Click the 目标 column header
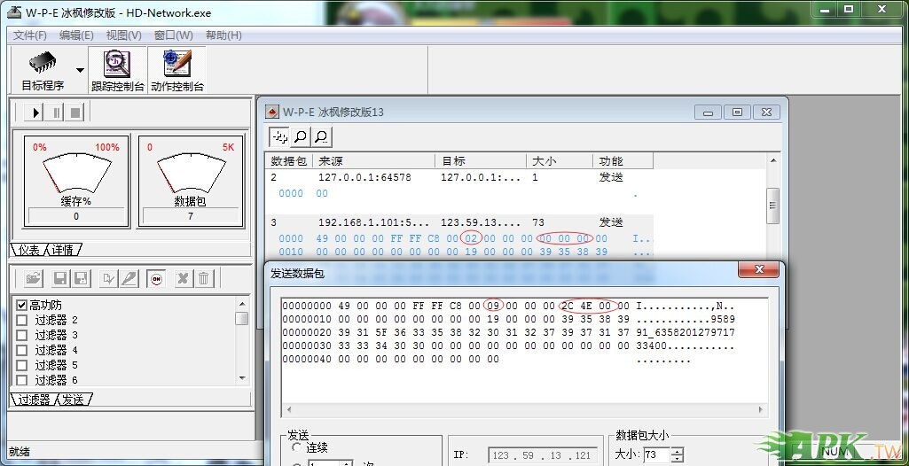The height and width of the screenshot is (466, 909). 481,161
